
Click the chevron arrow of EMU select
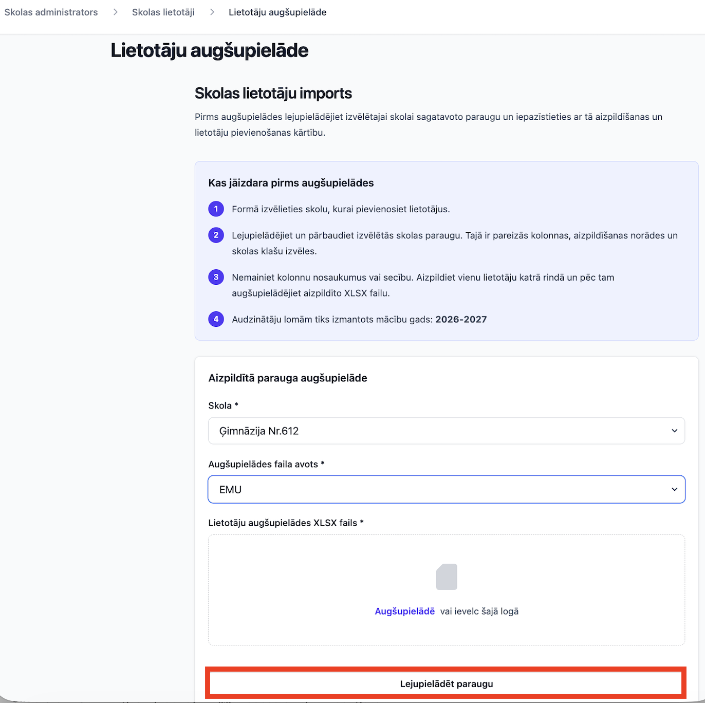pos(674,489)
